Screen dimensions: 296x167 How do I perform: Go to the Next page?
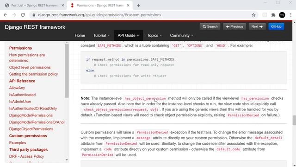click(257, 26)
